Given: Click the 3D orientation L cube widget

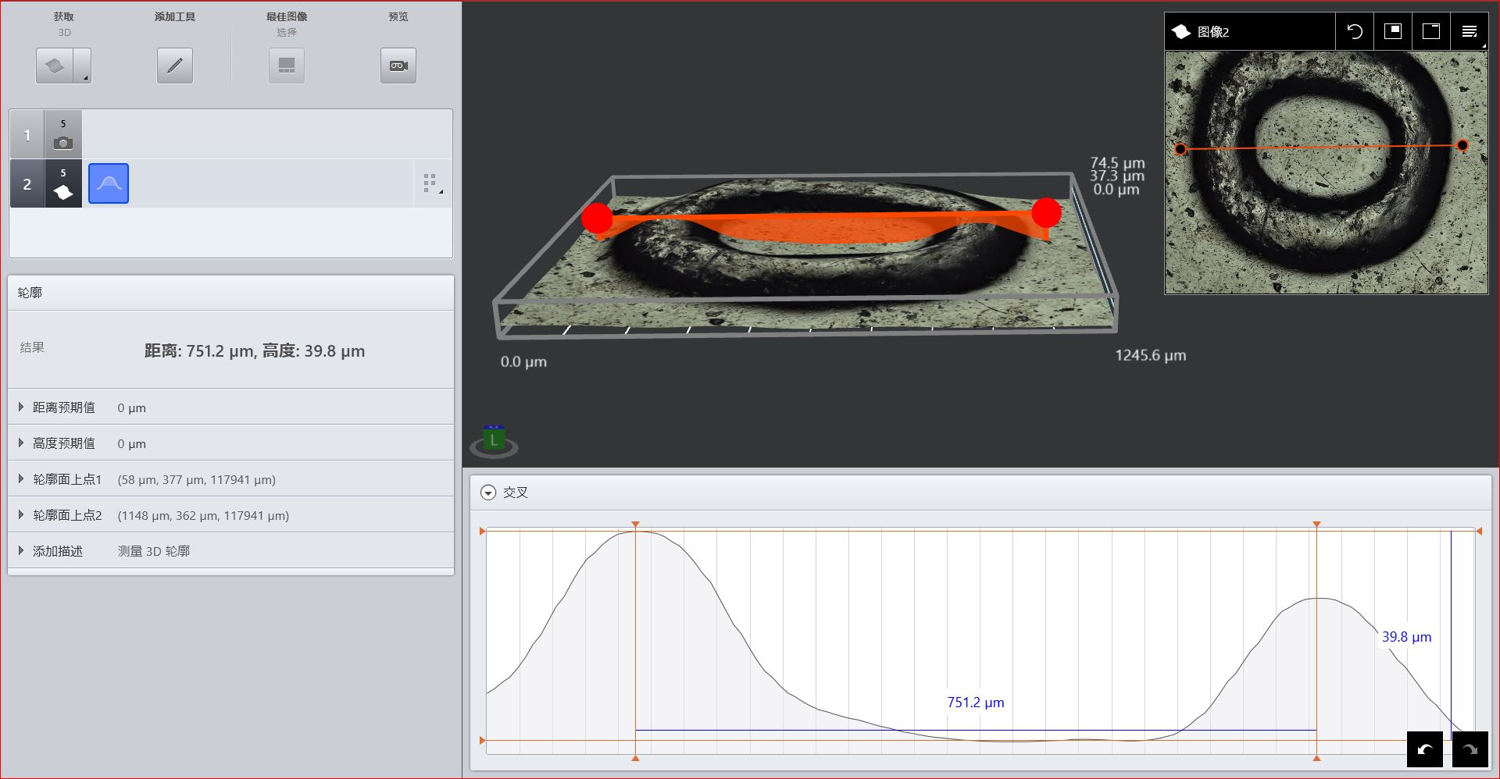Looking at the screenshot, I should pos(493,441).
